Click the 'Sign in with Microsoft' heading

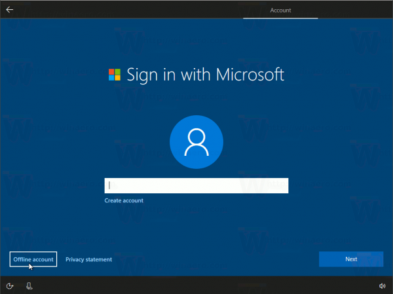point(204,74)
